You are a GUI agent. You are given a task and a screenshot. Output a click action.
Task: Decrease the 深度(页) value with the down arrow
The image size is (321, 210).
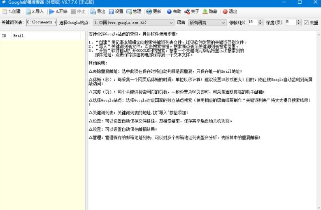point(298,24)
